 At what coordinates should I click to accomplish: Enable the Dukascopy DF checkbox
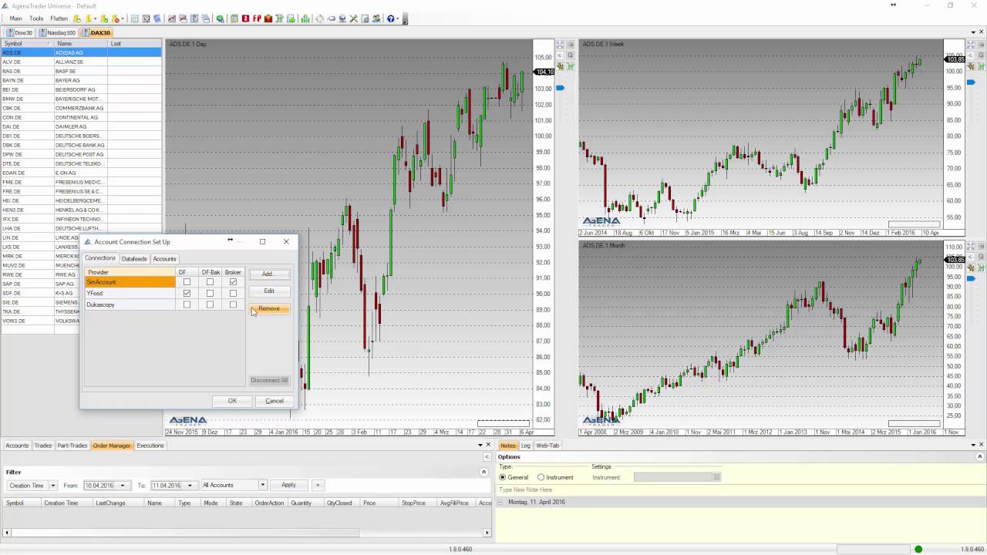[x=187, y=304]
